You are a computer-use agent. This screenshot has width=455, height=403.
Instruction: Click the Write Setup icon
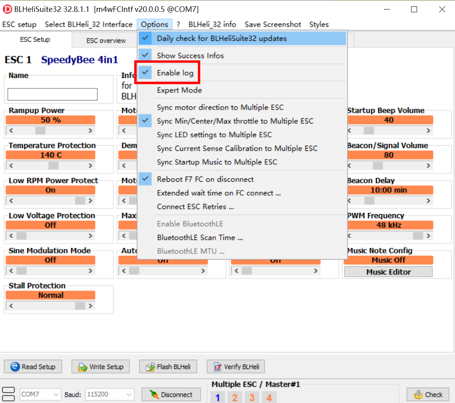point(83,367)
